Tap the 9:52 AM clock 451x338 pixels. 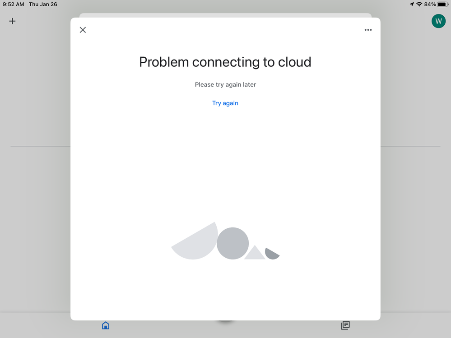[13, 5]
